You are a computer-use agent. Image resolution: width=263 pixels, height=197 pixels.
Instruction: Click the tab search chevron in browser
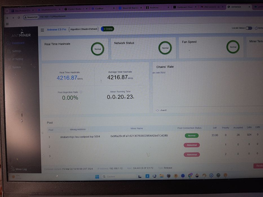click(7, 11)
